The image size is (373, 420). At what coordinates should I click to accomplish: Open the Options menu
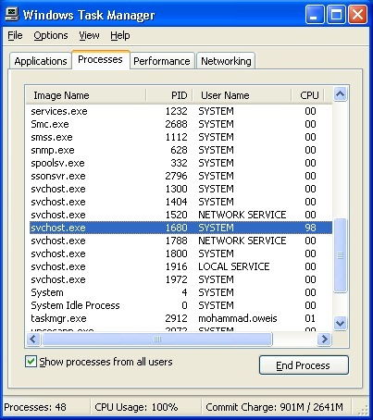point(51,35)
